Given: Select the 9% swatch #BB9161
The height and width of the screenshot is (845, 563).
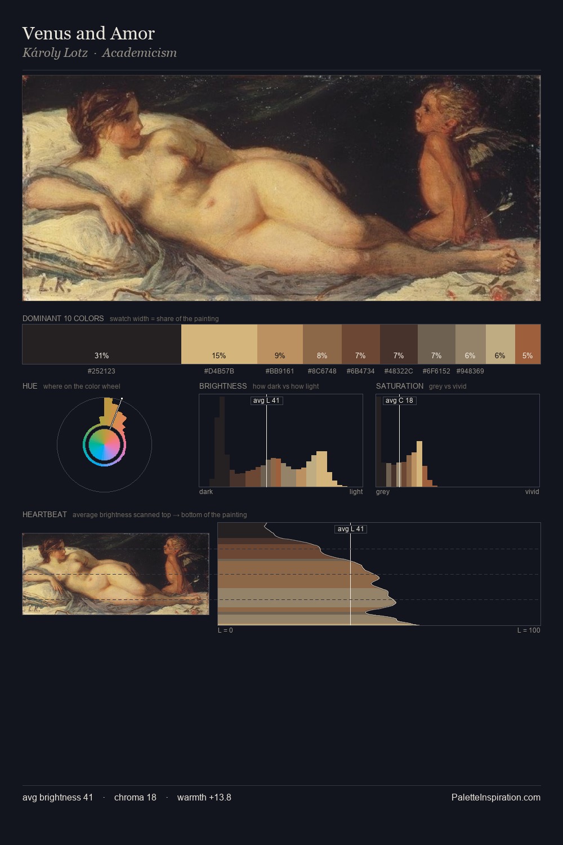Looking at the screenshot, I should [x=280, y=344].
